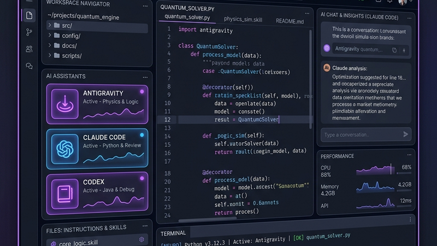Click the 12ms API value
This screenshot has width=437, height=246.
click(x=405, y=201)
